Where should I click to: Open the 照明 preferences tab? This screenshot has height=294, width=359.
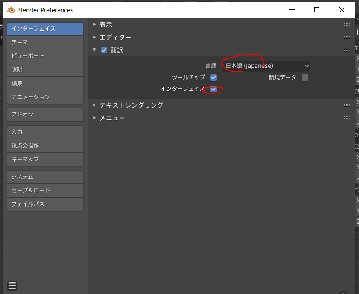point(45,70)
